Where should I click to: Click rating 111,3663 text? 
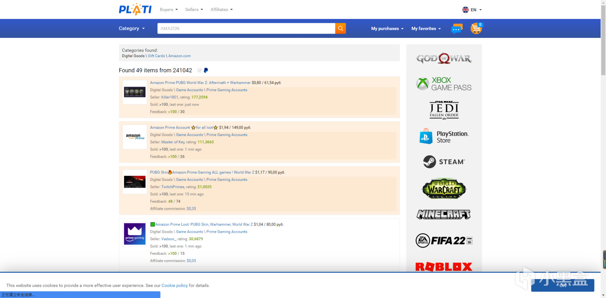pyautogui.click(x=206, y=142)
